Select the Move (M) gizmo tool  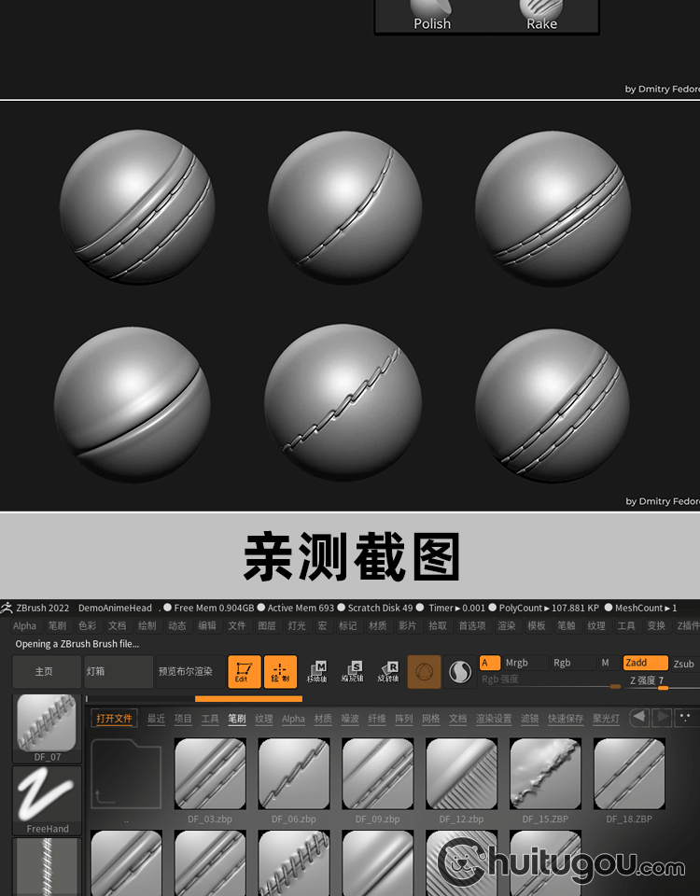point(317,671)
